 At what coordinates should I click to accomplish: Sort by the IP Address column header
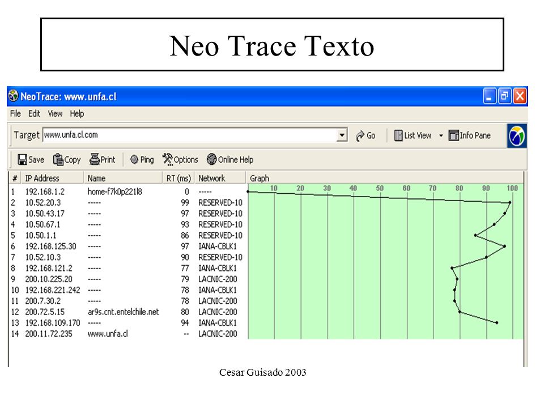click(x=52, y=178)
